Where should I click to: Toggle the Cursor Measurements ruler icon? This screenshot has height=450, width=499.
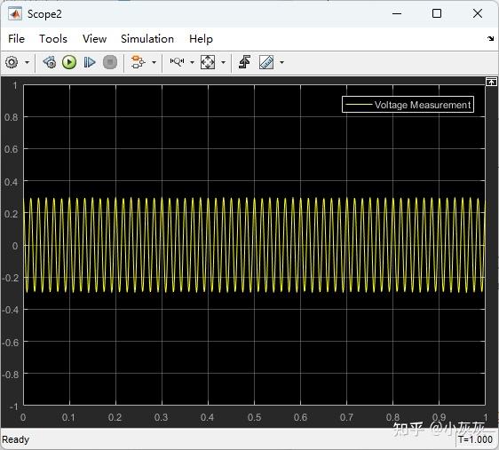tap(266, 62)
